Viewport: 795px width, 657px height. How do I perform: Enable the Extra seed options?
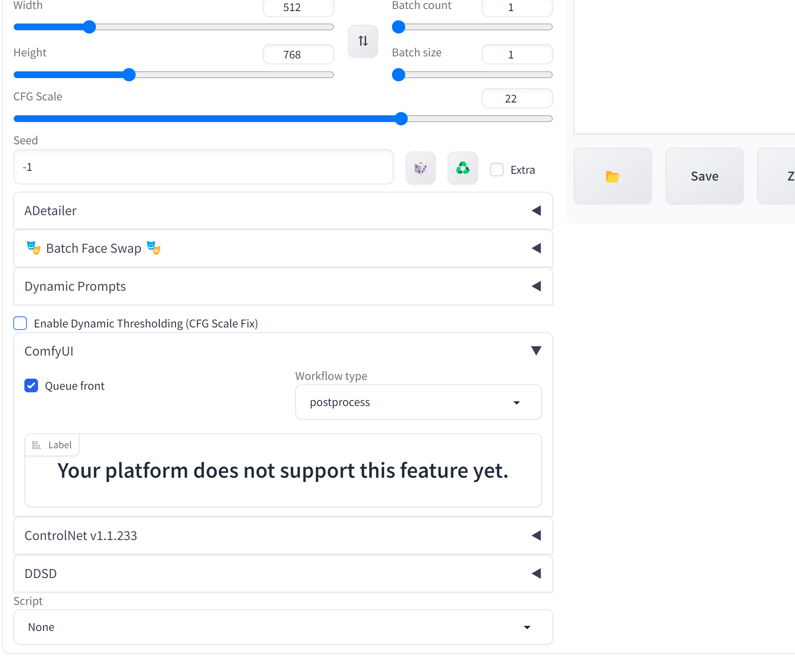[496, 169]
